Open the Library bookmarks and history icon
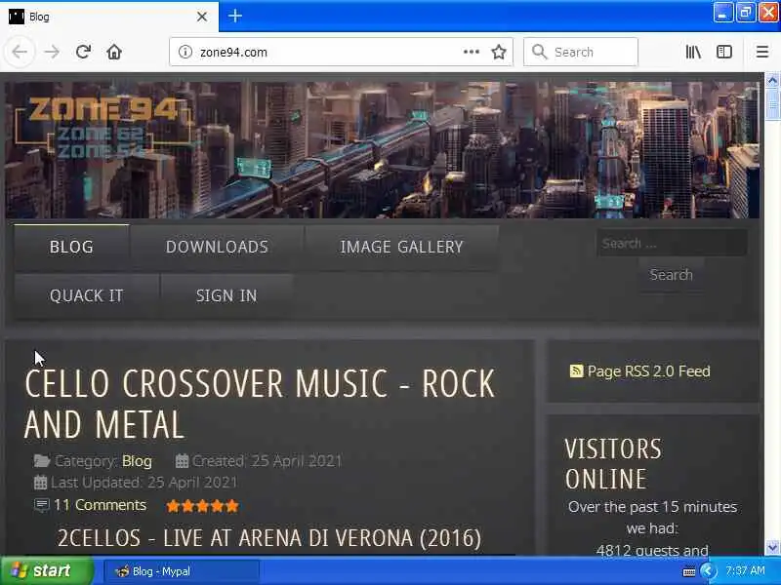781x585 pixels. 693,52
